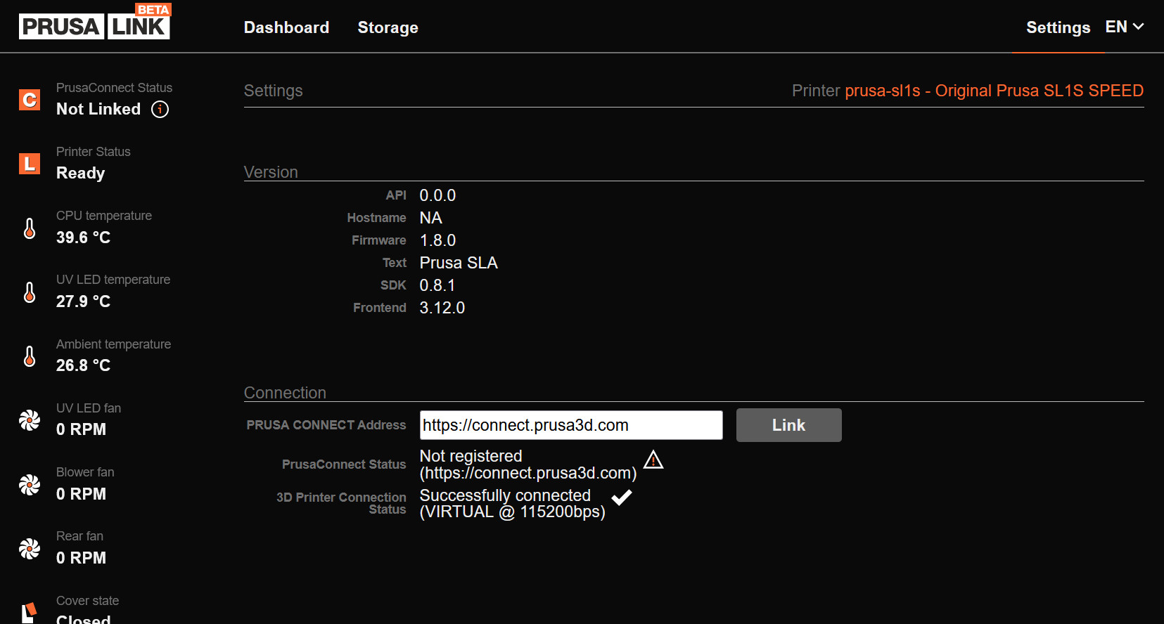This screenshot has height=624, width=1164.
Task: Click the API version value 0.0.0
Action: pyautogui.click(x=437, y=195)
